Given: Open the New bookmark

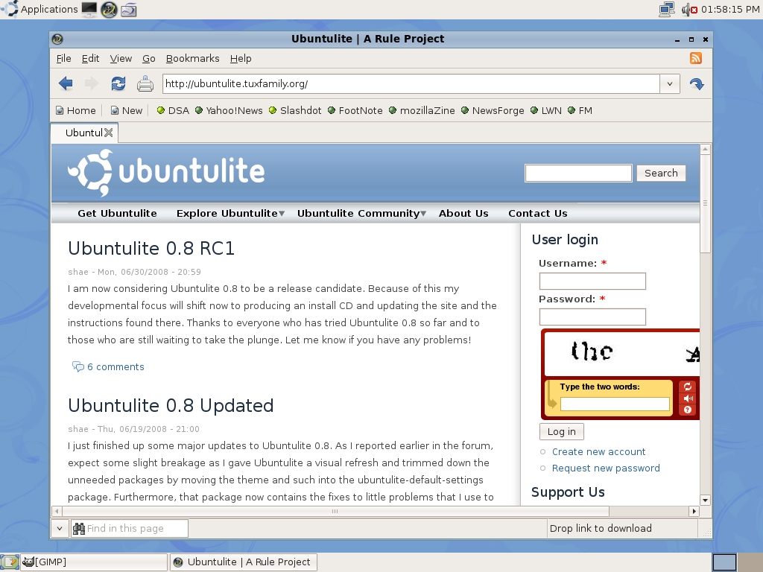Looking at the screenshot, I should pyautogui.click(x=127, y=110).
